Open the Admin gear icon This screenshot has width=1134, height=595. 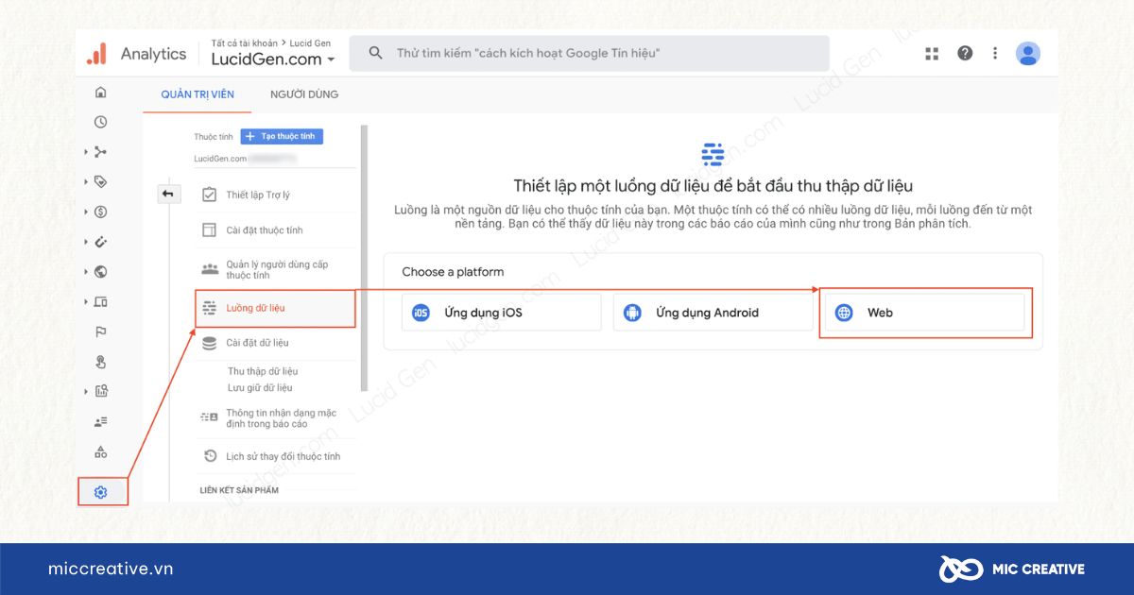click(x=101, y=492)
